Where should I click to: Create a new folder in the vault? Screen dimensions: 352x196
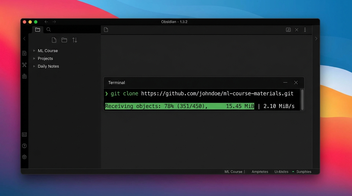tap(64, 40)
